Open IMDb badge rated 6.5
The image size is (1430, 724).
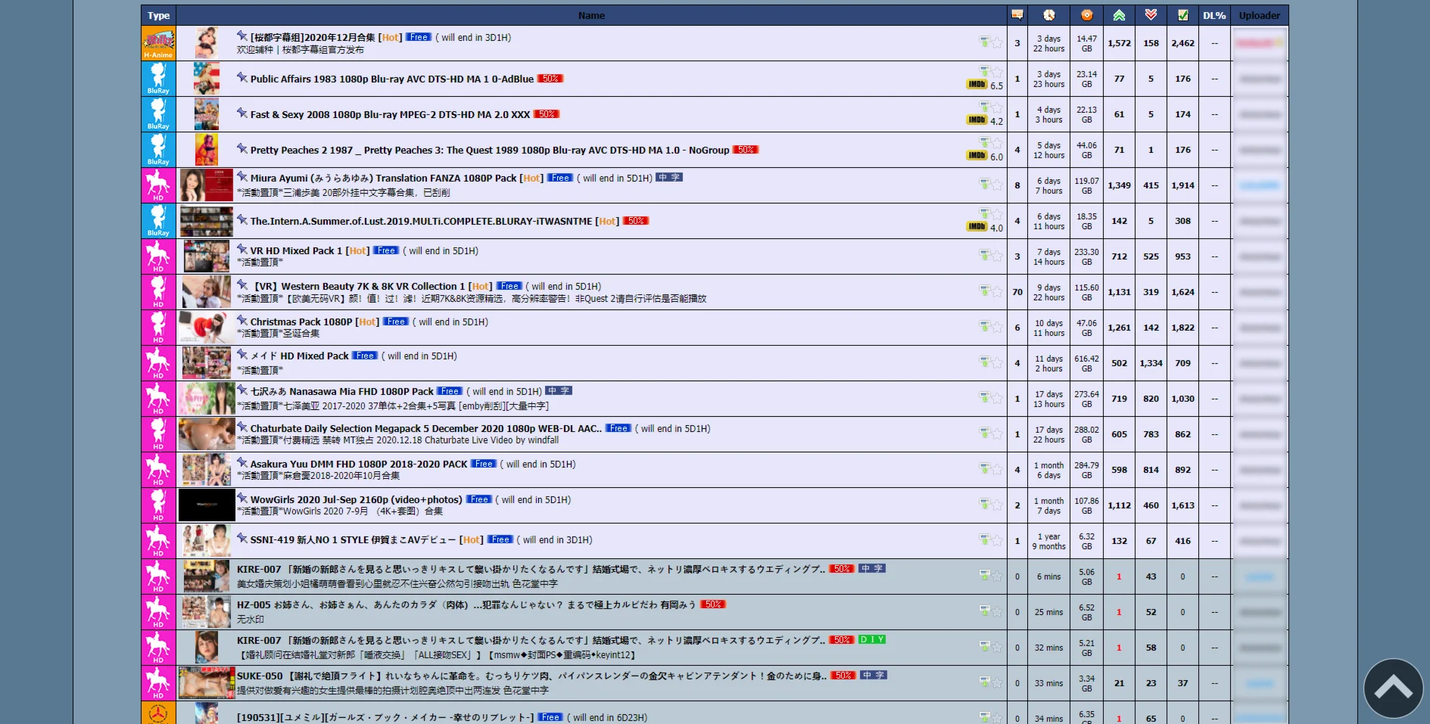pyautogui.click(x=977, y=85)
